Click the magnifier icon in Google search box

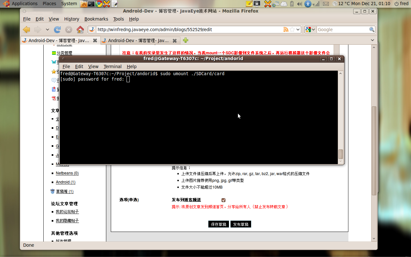tap(372, 30)
